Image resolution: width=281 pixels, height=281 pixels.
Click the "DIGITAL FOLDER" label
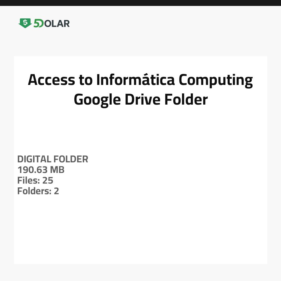pyautogui.click(x=53, y=159)
